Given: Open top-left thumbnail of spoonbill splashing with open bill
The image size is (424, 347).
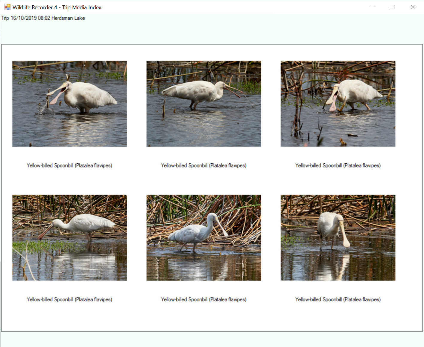Looking at the screenshot, I should click(x=69, y=104).
